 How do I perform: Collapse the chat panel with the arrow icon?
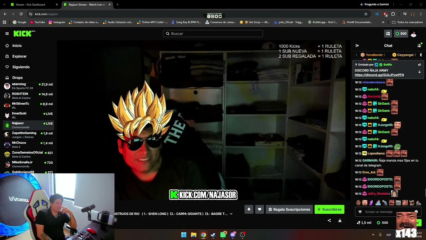[x=357, y=46]
